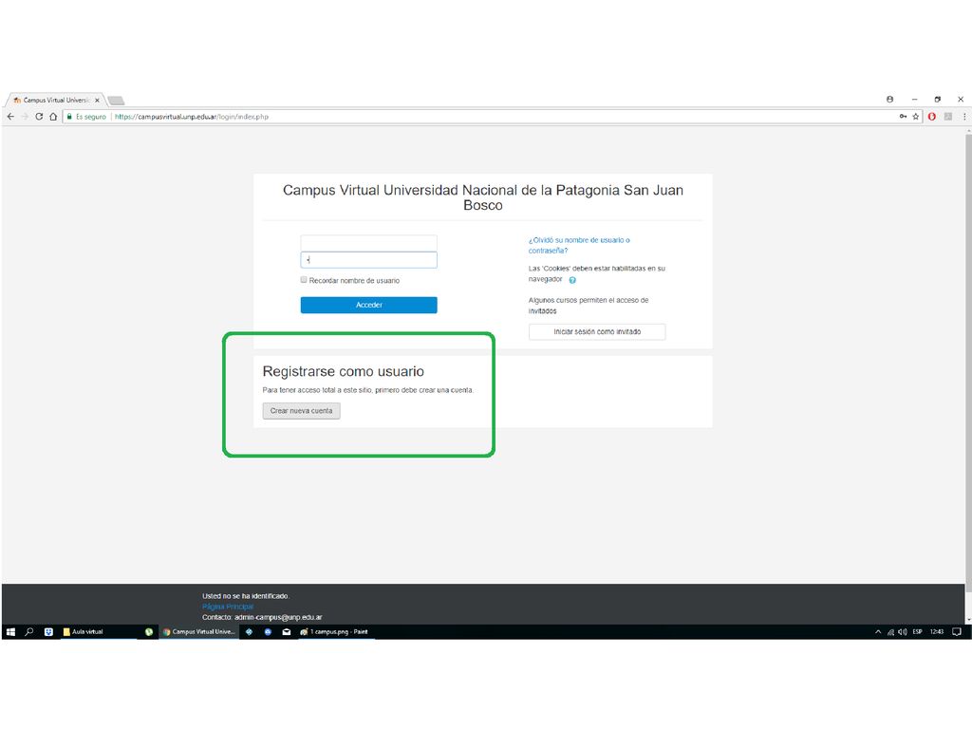Open the blue diamond taskbar icon

250,631
